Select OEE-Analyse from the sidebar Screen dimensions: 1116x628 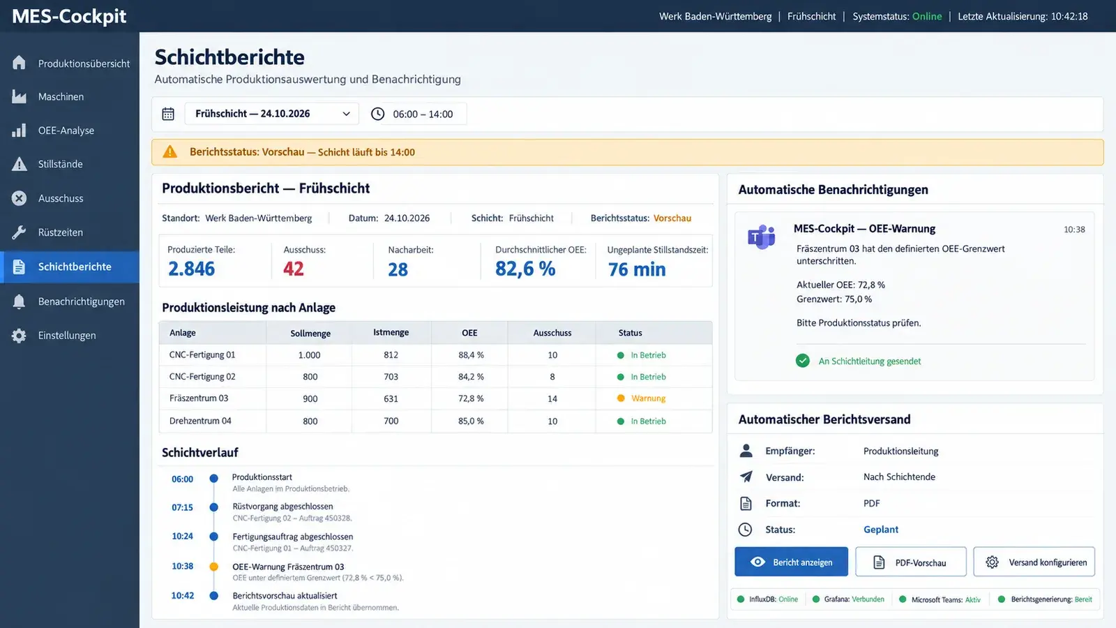(70, 130)
